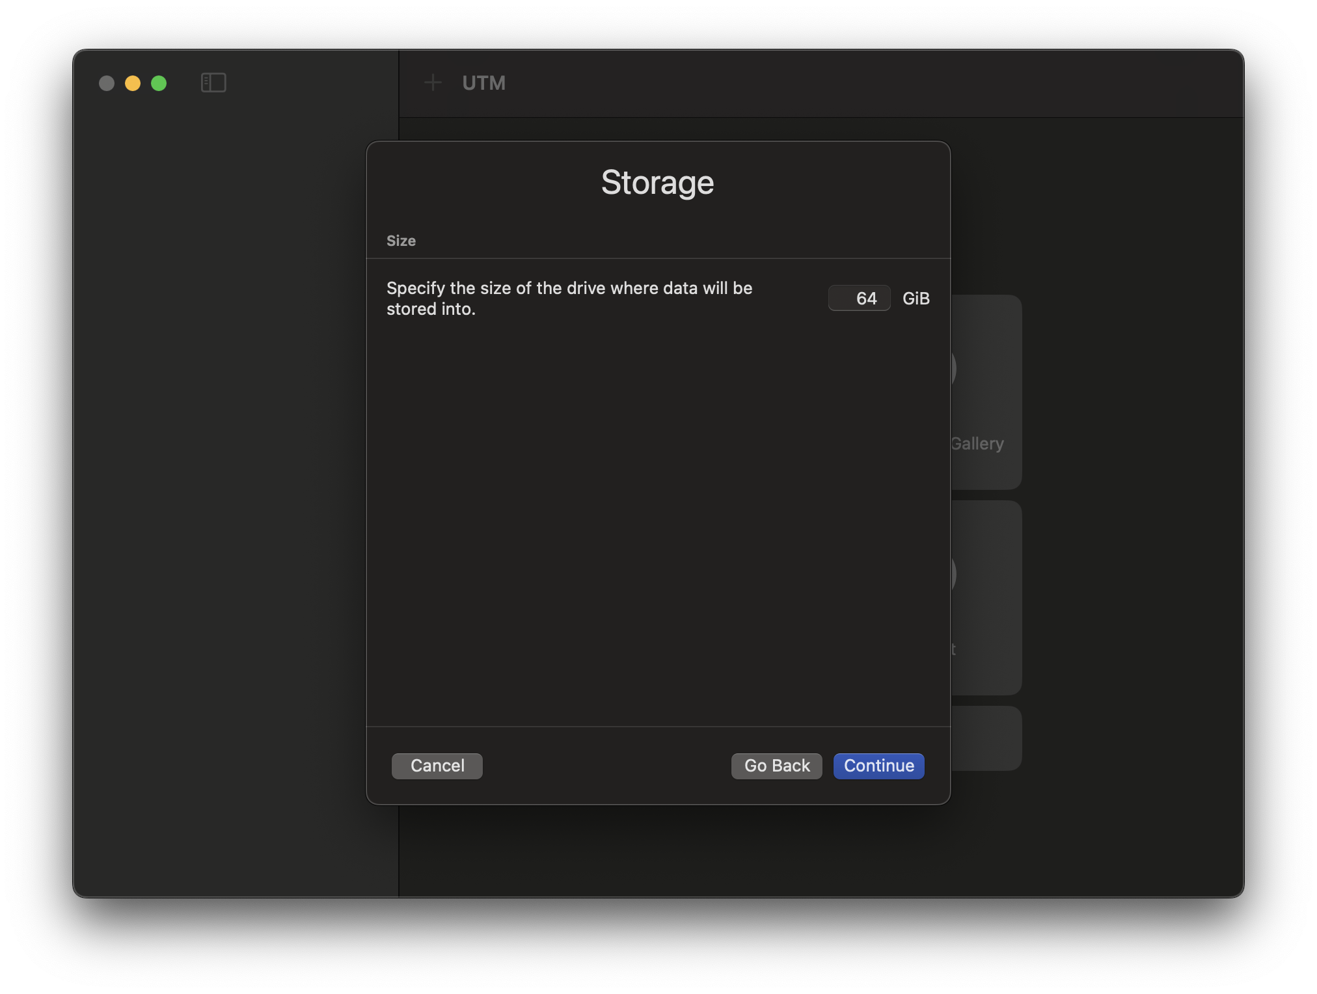Click the plus icon beside UTM
This screenshot has height=994, width=1317.
pyautogui.click(x=433, y=83)
